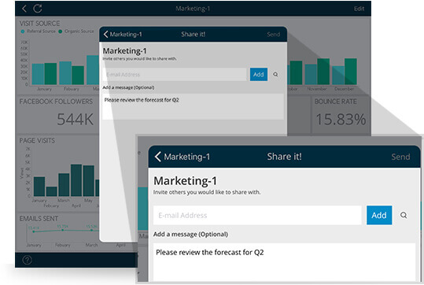The height and width of the screenshot is (285, 424).
Task: Click the search icon beside small Add button
Action: point(275,75)
